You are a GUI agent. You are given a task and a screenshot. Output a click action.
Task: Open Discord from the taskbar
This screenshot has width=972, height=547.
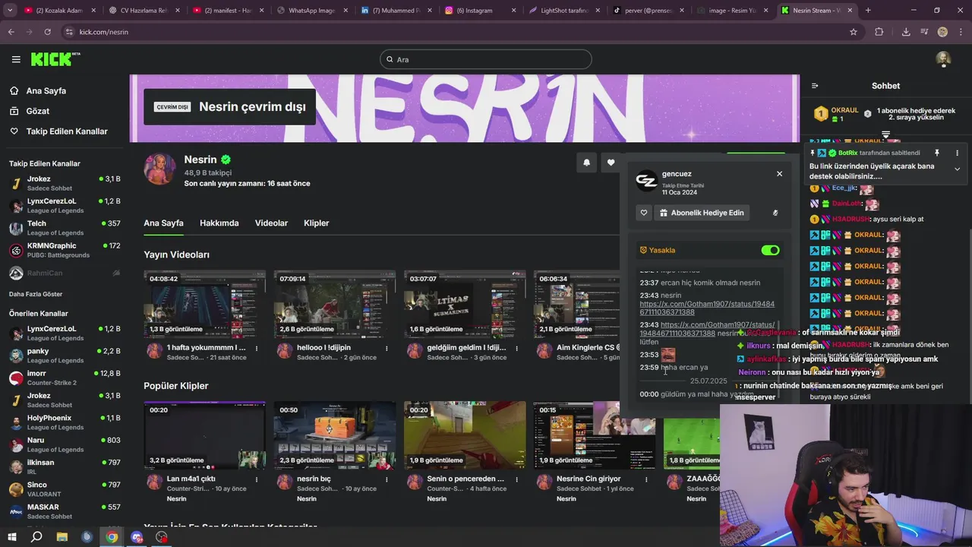pos(137,537)
